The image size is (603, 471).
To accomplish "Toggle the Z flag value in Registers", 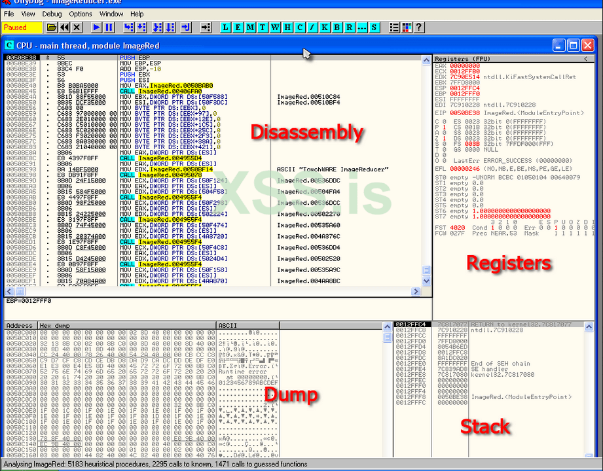I will (445, 139).
